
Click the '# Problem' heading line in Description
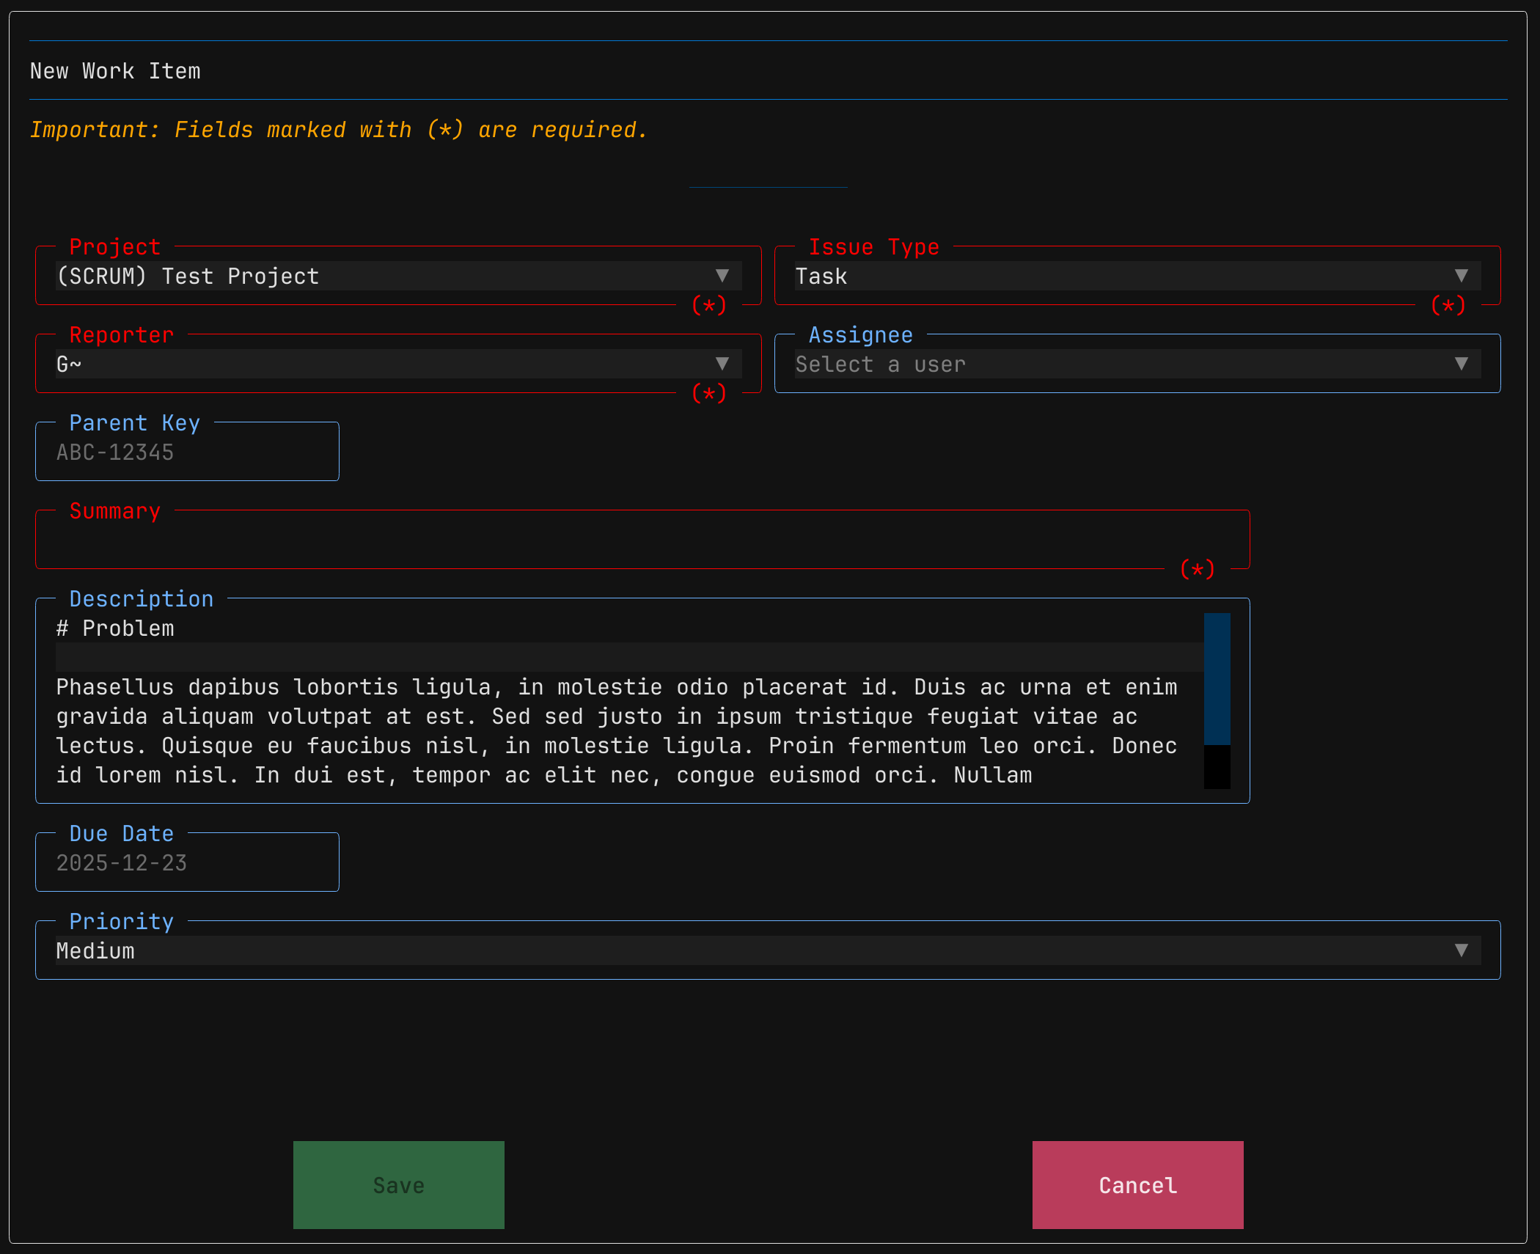click(116, 628)
